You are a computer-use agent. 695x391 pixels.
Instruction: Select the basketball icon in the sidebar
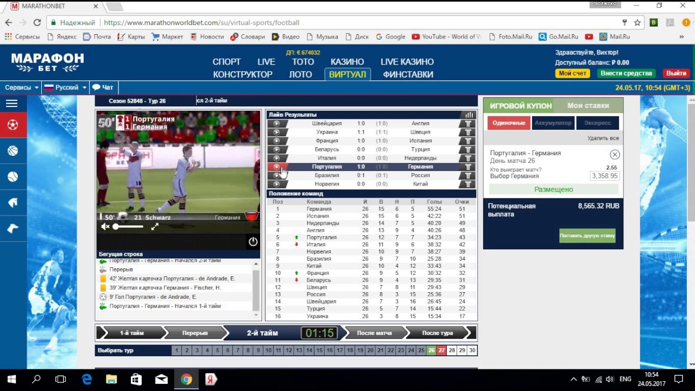(13, 151)
